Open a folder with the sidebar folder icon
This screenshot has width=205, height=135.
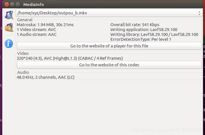pyautogui.click(x=9, y=28)
